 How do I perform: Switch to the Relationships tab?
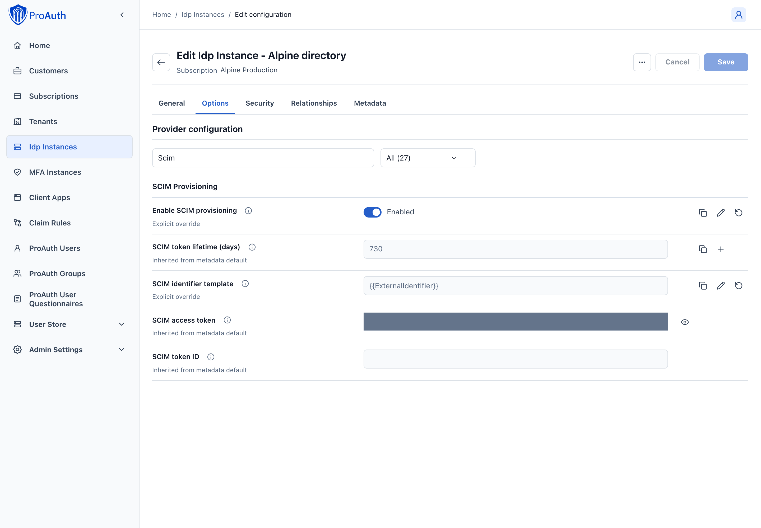(x=314, y=103)
